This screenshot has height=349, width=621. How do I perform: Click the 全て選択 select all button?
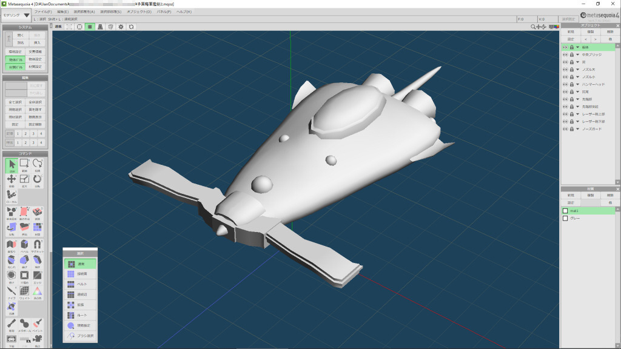[x=15, y=102]
